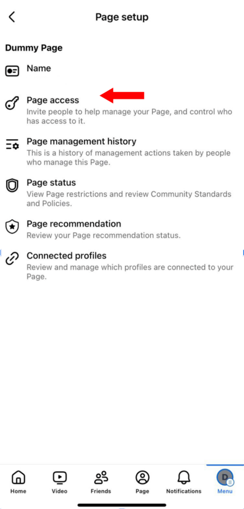Open the Name setting
The height and width of the screenshot is (509, 244).
[x=122, y=71]
